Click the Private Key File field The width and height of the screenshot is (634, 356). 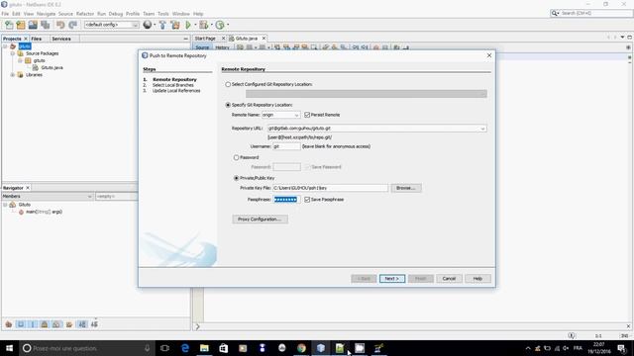tap(330, 188)
